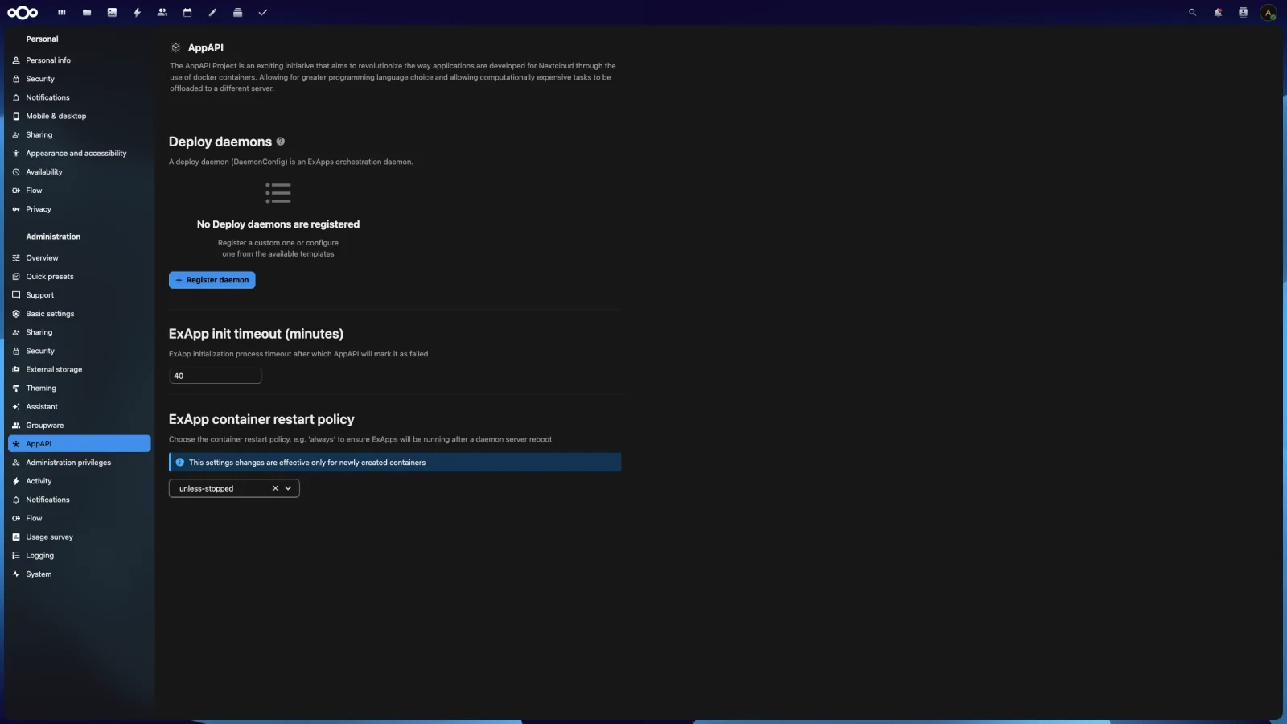Screen dimensions: 1287x724
Task: Open Notifications under Personal section
Action: click(x=80, y=97)
